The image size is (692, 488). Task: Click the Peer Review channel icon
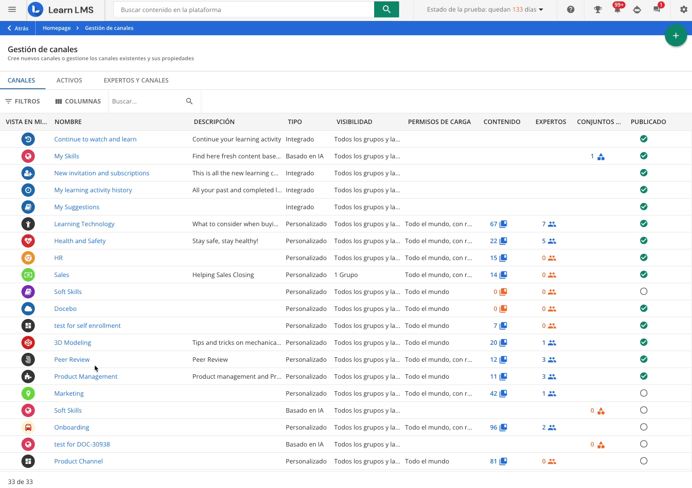click(x=28, y=360)
